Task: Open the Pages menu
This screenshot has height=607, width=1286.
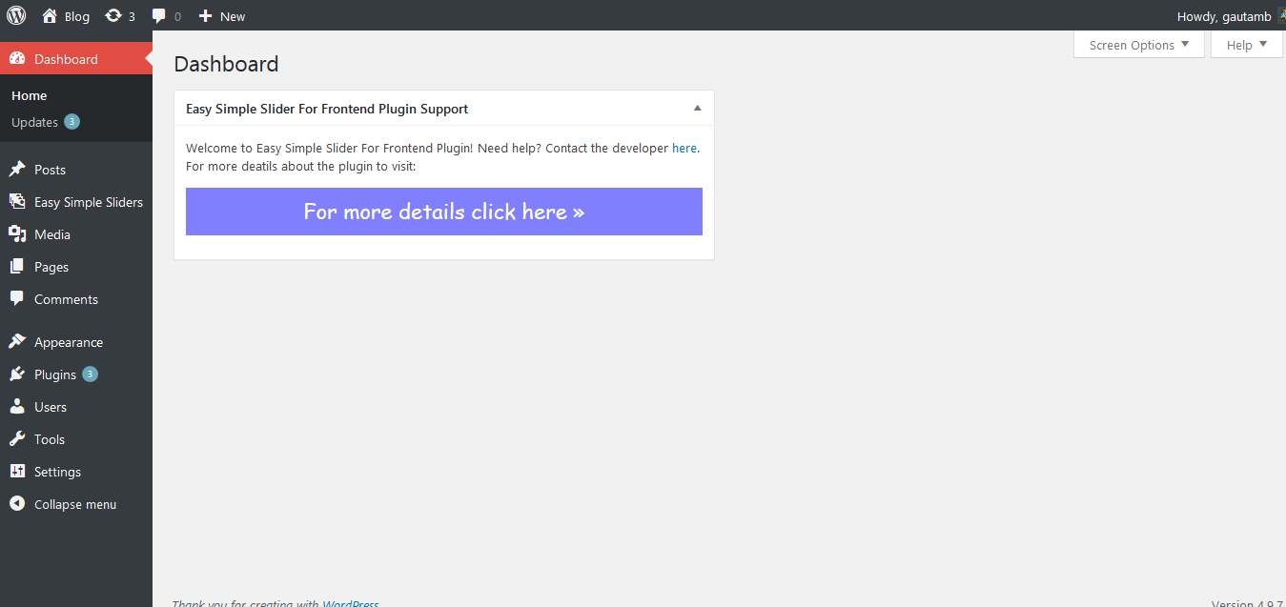Action: coord(51,267)
